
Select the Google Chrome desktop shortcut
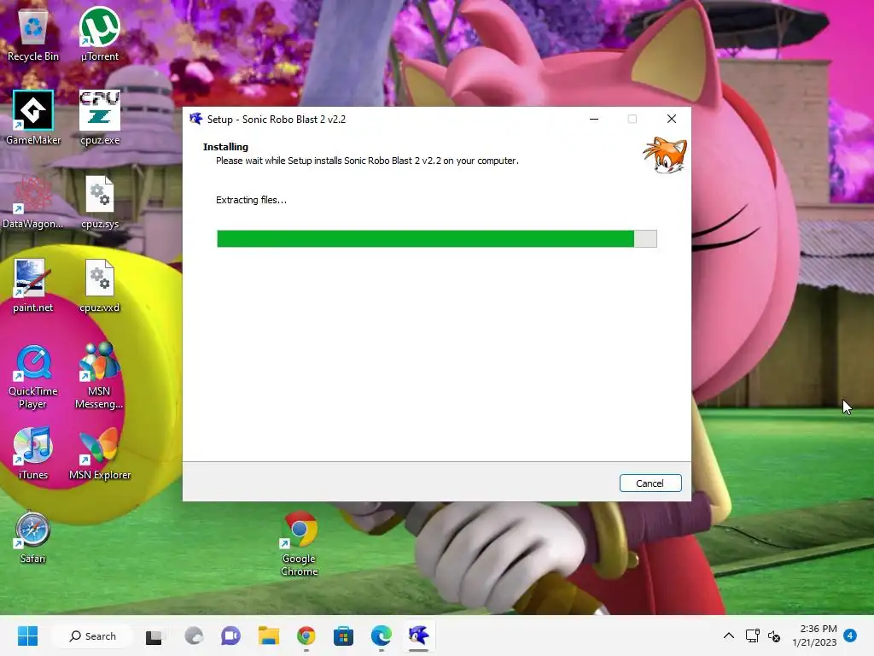coord(300,544)
